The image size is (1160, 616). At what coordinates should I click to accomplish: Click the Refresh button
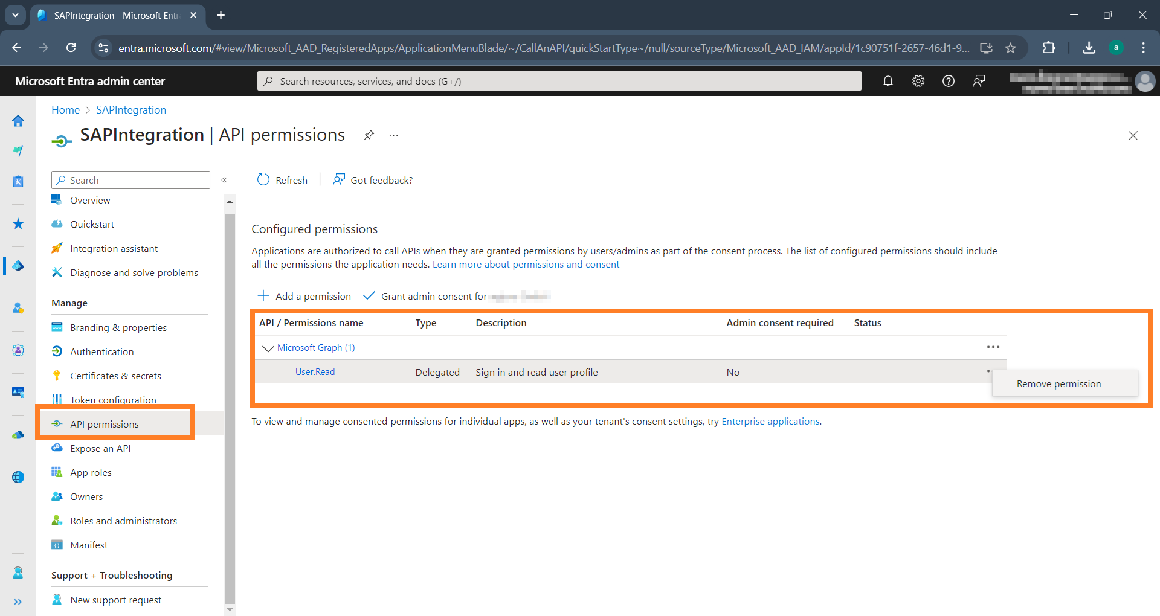[x=282, y=180]
